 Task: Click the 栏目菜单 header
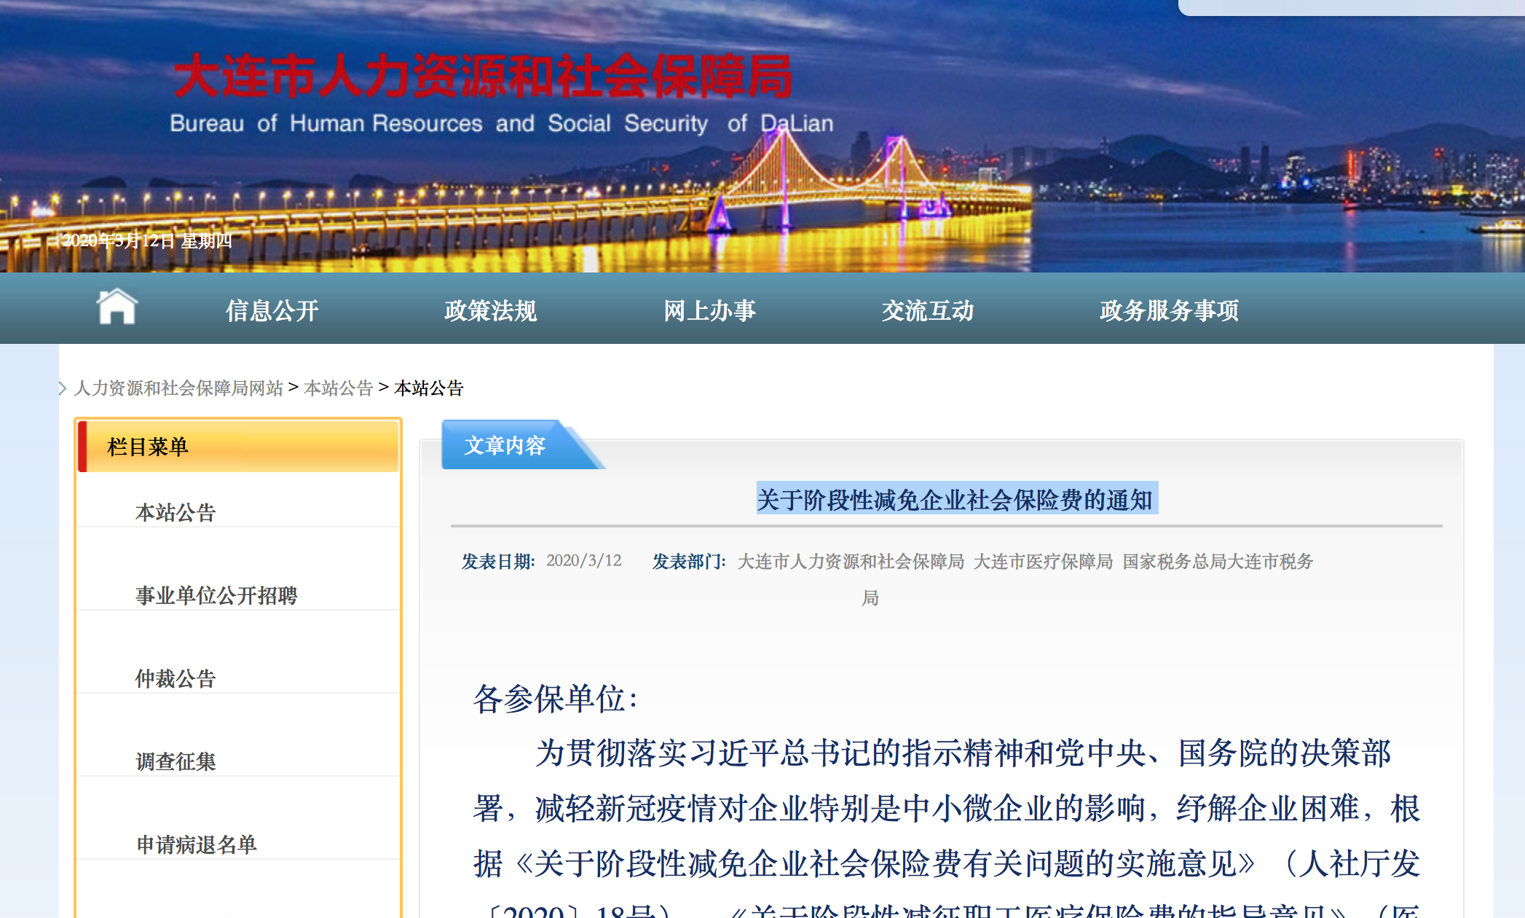[x=148, y=447]
